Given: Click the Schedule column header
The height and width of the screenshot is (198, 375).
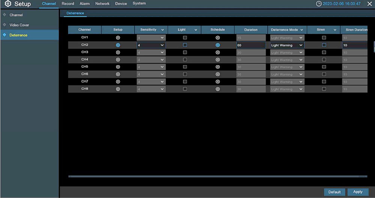Looking at the screenshot, I should pyautogui.click(x=217, y=30).
